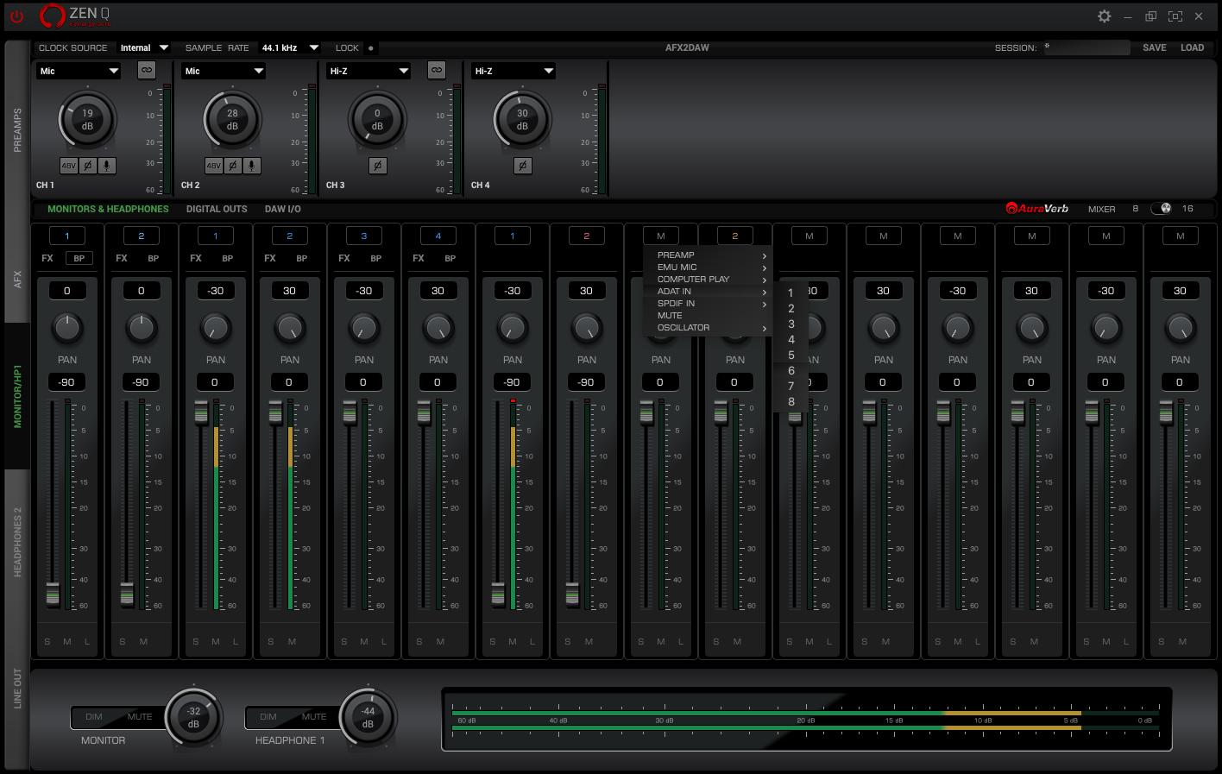Mute the strip sourced from blue input 4

coord(440,642)
